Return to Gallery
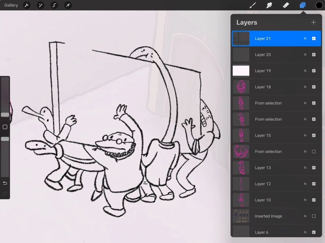The image size is (325, 243). (11, 5)
